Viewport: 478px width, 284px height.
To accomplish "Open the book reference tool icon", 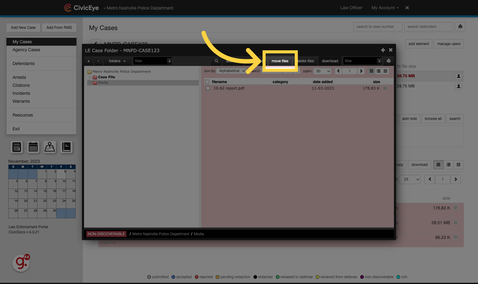I will pos(66,147).
